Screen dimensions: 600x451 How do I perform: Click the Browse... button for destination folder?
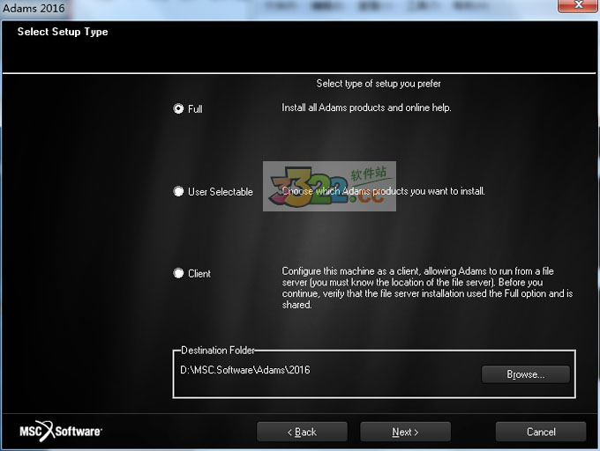525,374
